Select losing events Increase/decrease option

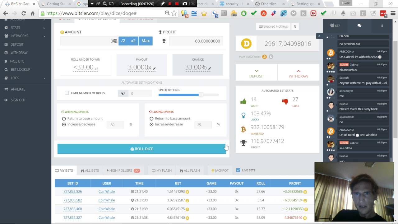(151, 124)
